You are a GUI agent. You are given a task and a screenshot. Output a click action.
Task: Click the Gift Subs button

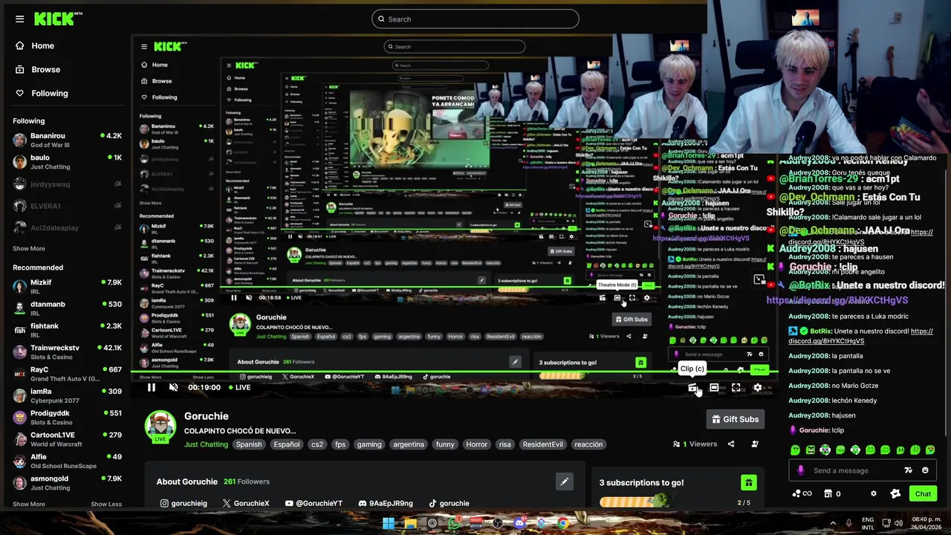tap(735, 419)
